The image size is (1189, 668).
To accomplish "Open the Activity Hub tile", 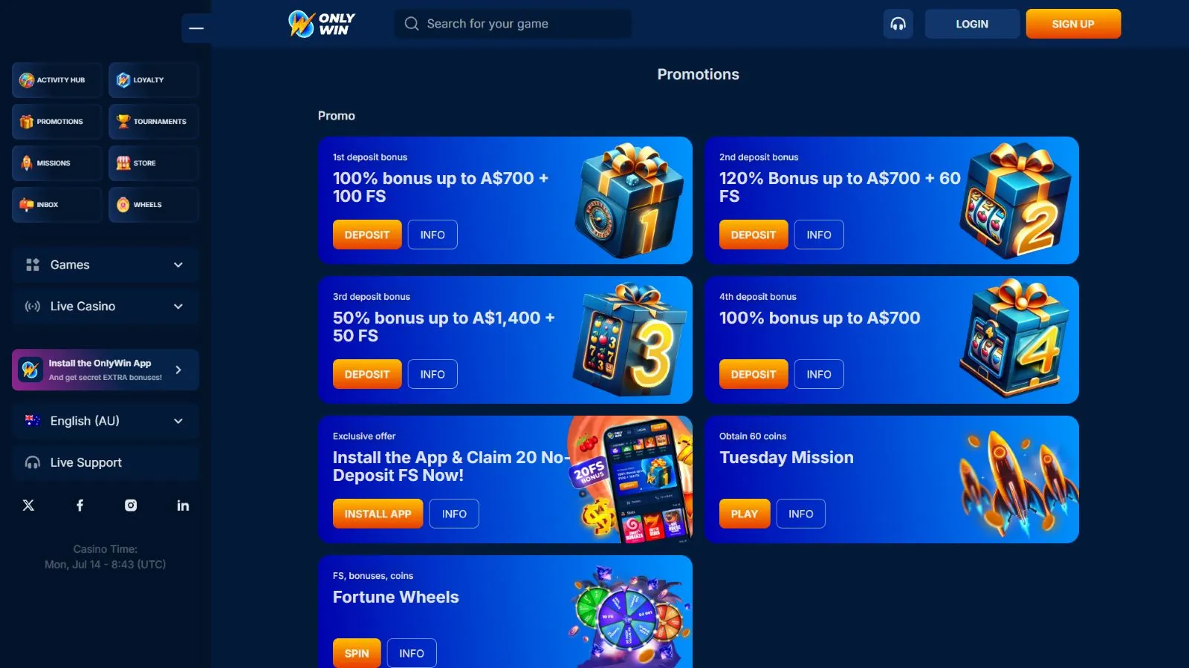I will (57, 80).
